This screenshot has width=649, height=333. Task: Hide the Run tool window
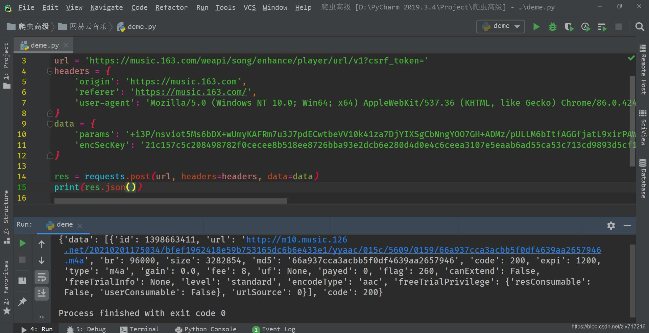tap(627, 226)
